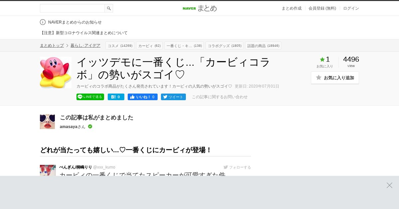Select the カービィ (62) tag

pyautogui.click(x=149, y=45)
